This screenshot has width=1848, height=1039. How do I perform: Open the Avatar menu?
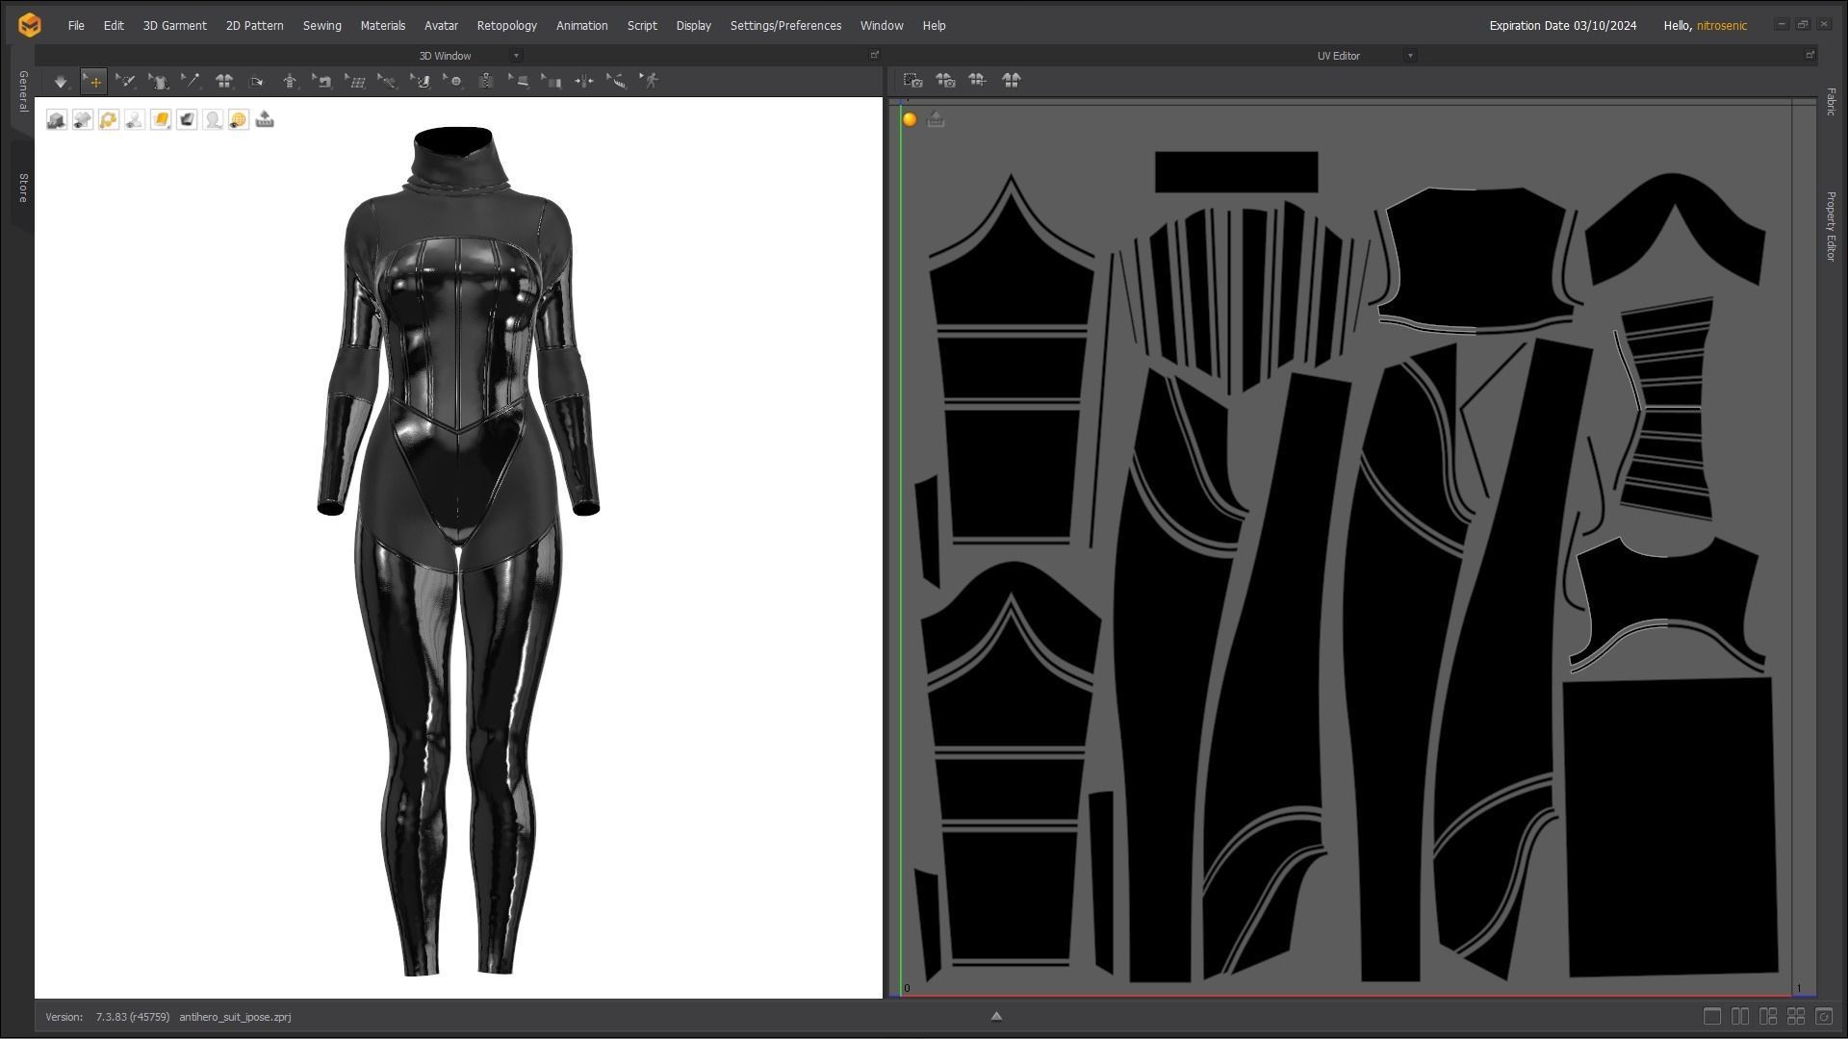click(x=441, y=26)
